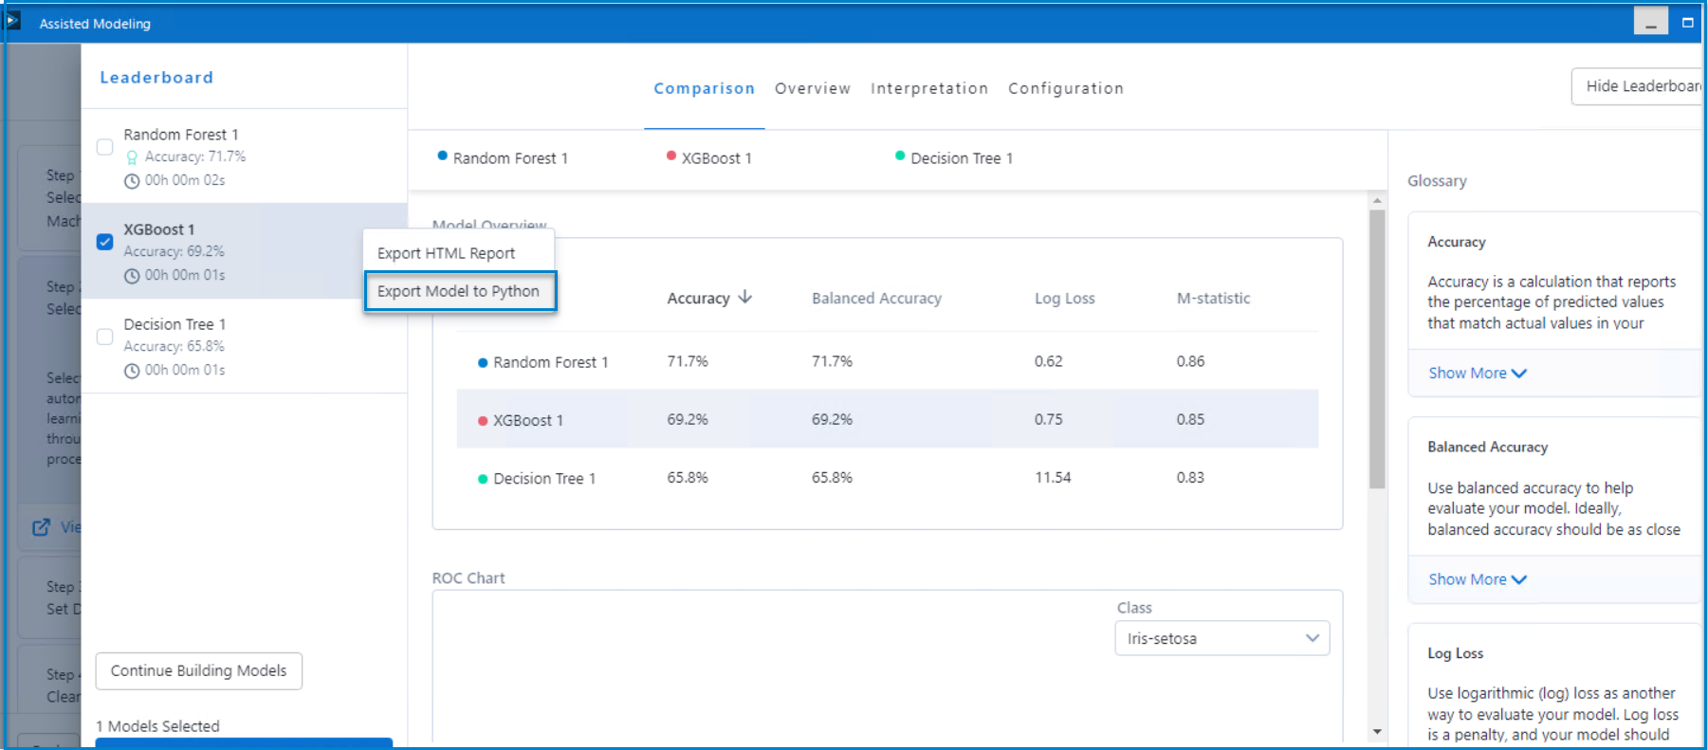This screenshot has height=750, width=1708.
Task: Click the Continue Building Models button
Action: point(198,670)
